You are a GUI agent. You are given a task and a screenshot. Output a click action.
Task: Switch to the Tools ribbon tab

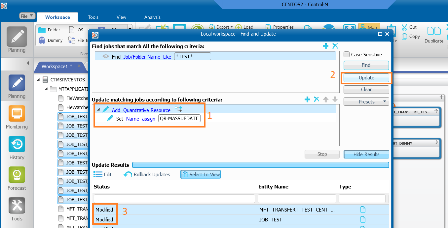93,17
